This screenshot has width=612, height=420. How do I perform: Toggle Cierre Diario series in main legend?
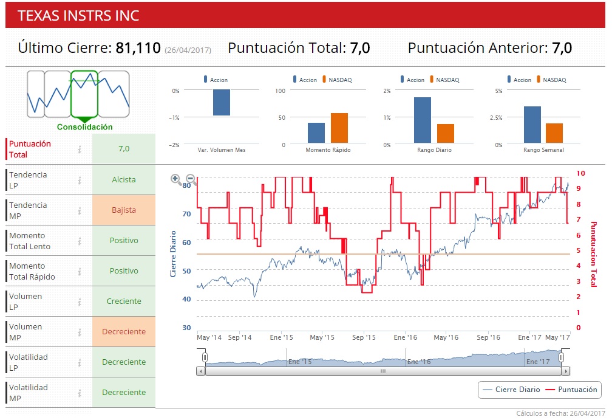click(511, 390)
